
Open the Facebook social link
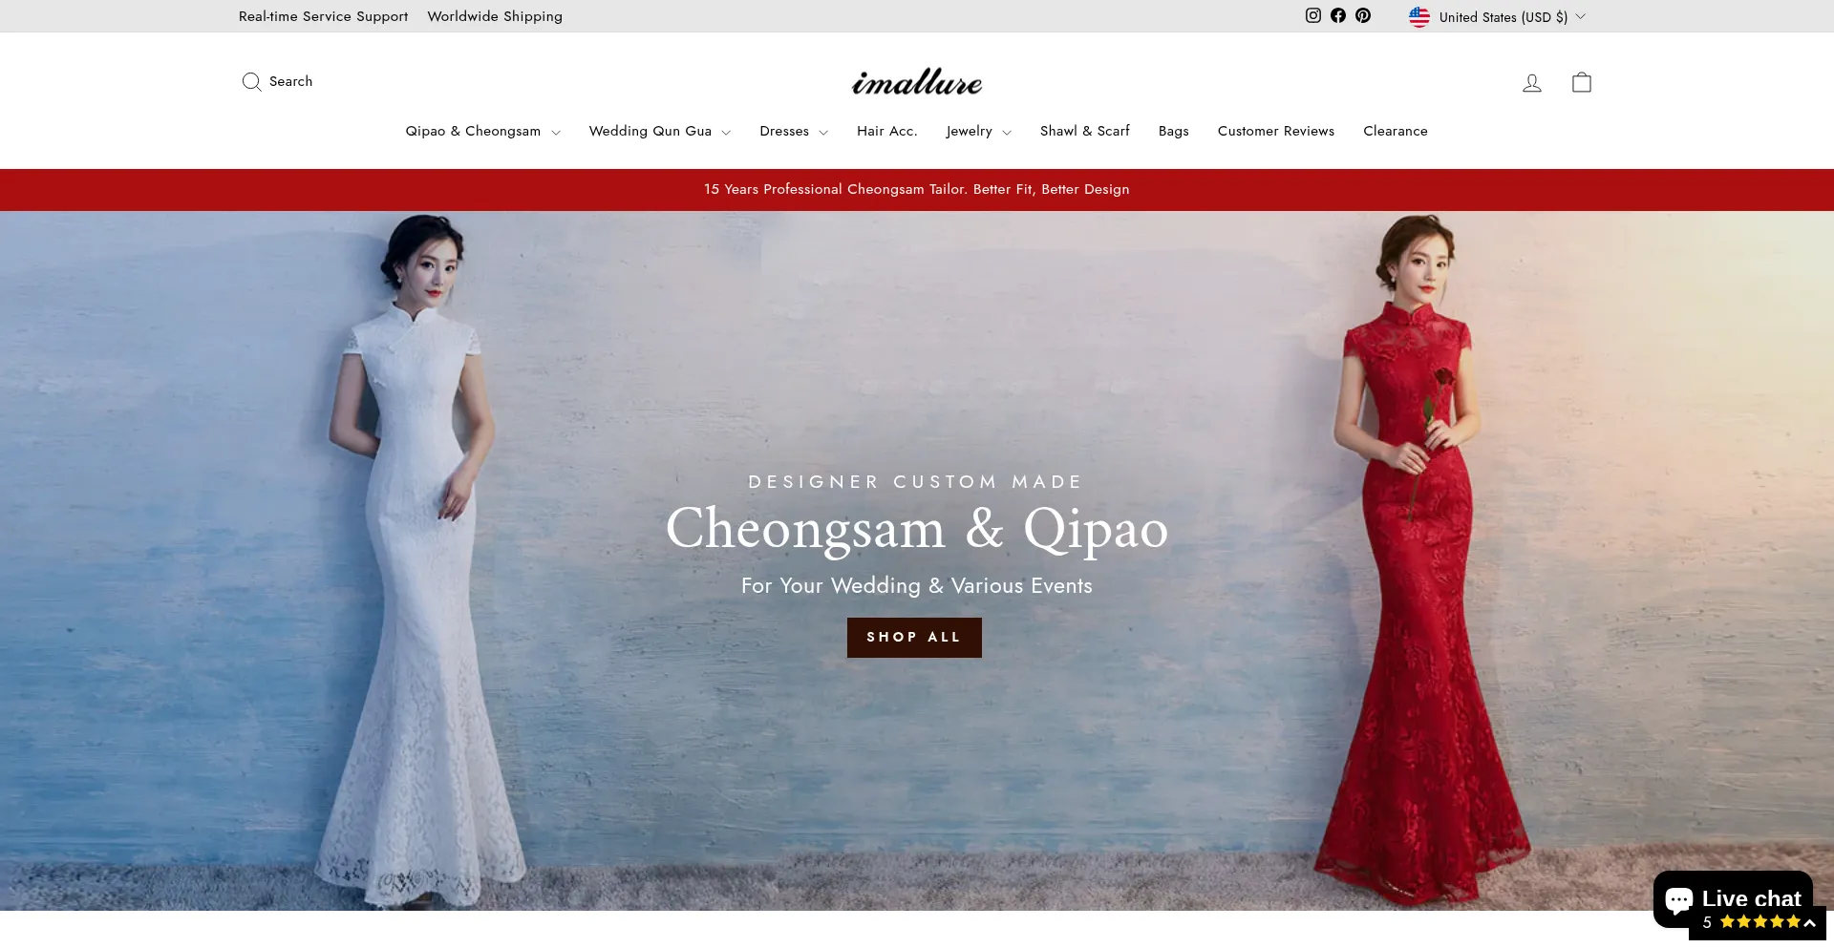(1338, 15)
